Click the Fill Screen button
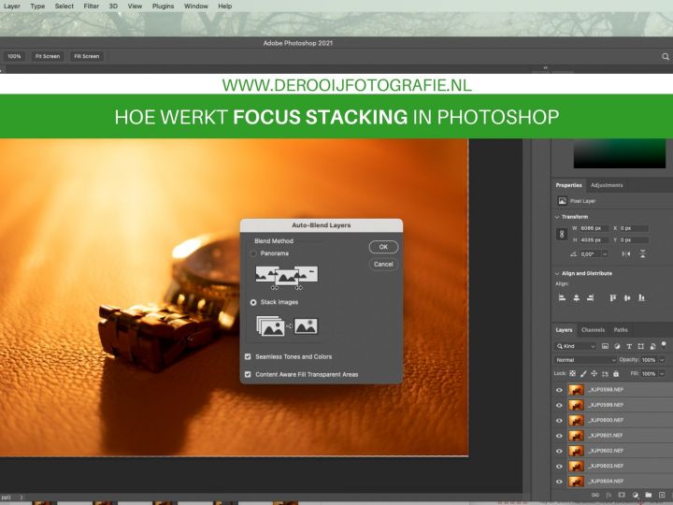 point(87,56)
